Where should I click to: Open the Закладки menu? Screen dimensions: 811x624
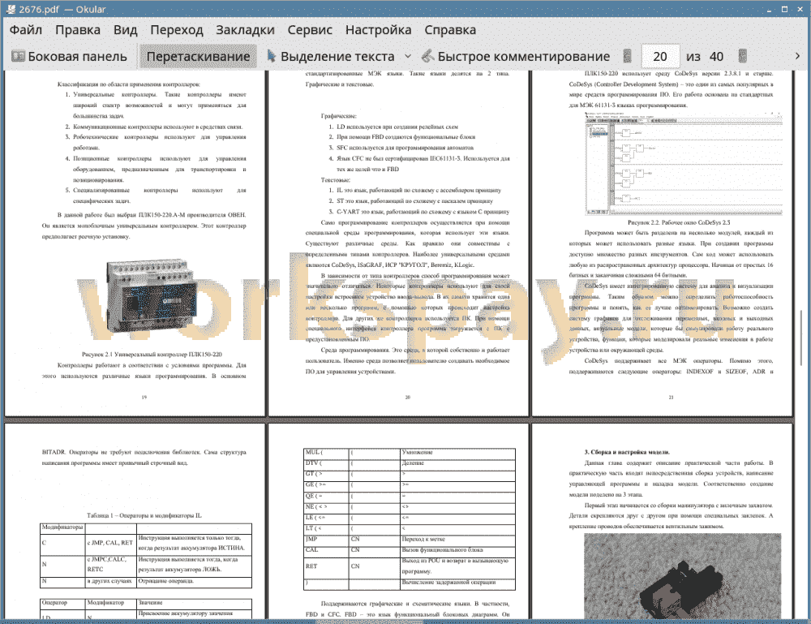point(245,30)
